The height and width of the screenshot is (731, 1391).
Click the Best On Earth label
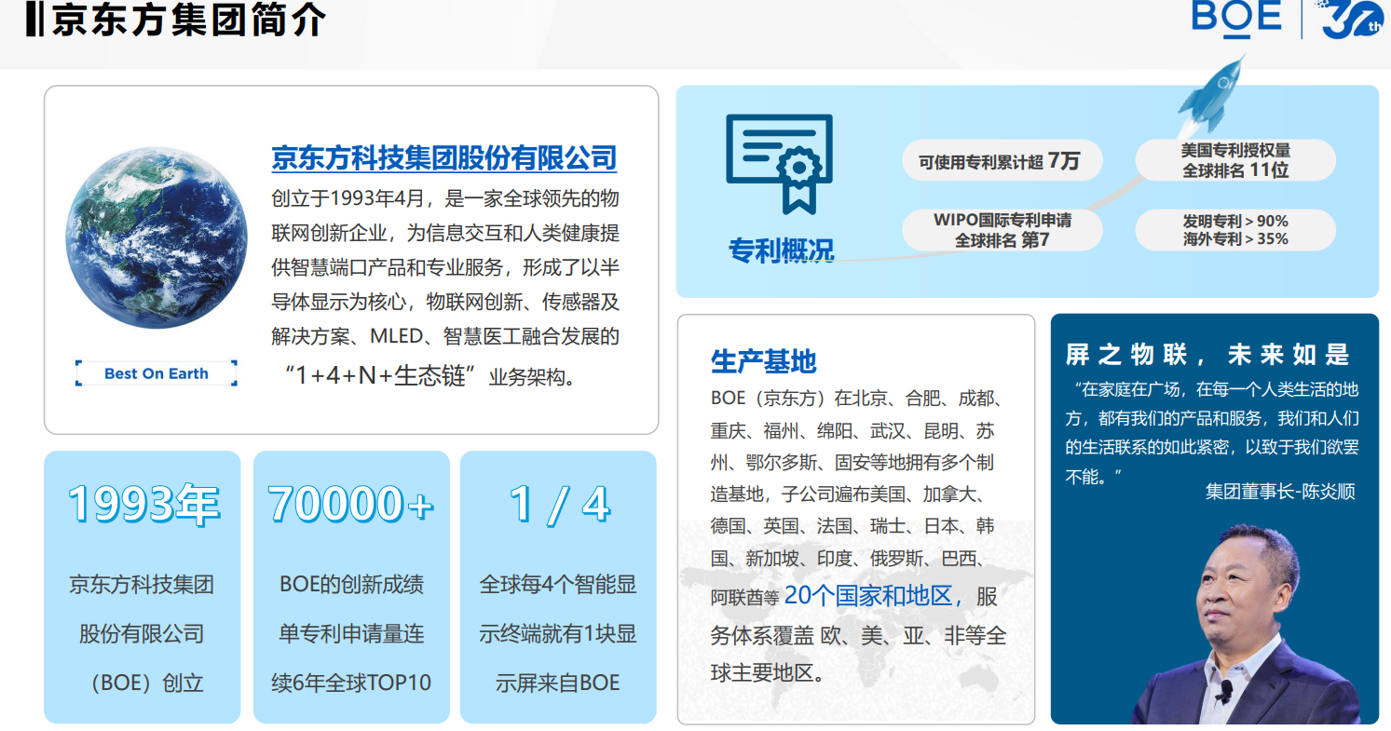[157, 373]
